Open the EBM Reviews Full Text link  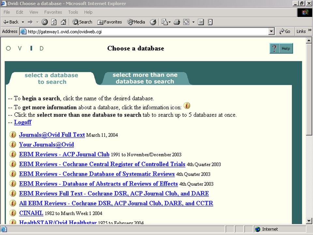coord(114,194)
